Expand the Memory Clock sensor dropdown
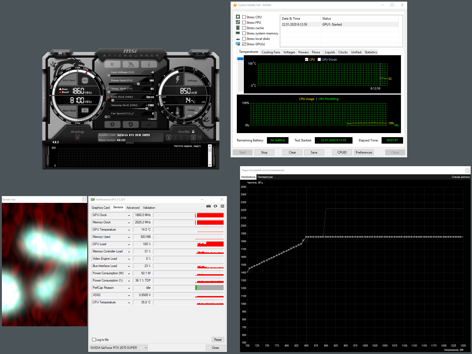Image resolution: width=472 pixels, height=354 pixels. click(129, 223)
